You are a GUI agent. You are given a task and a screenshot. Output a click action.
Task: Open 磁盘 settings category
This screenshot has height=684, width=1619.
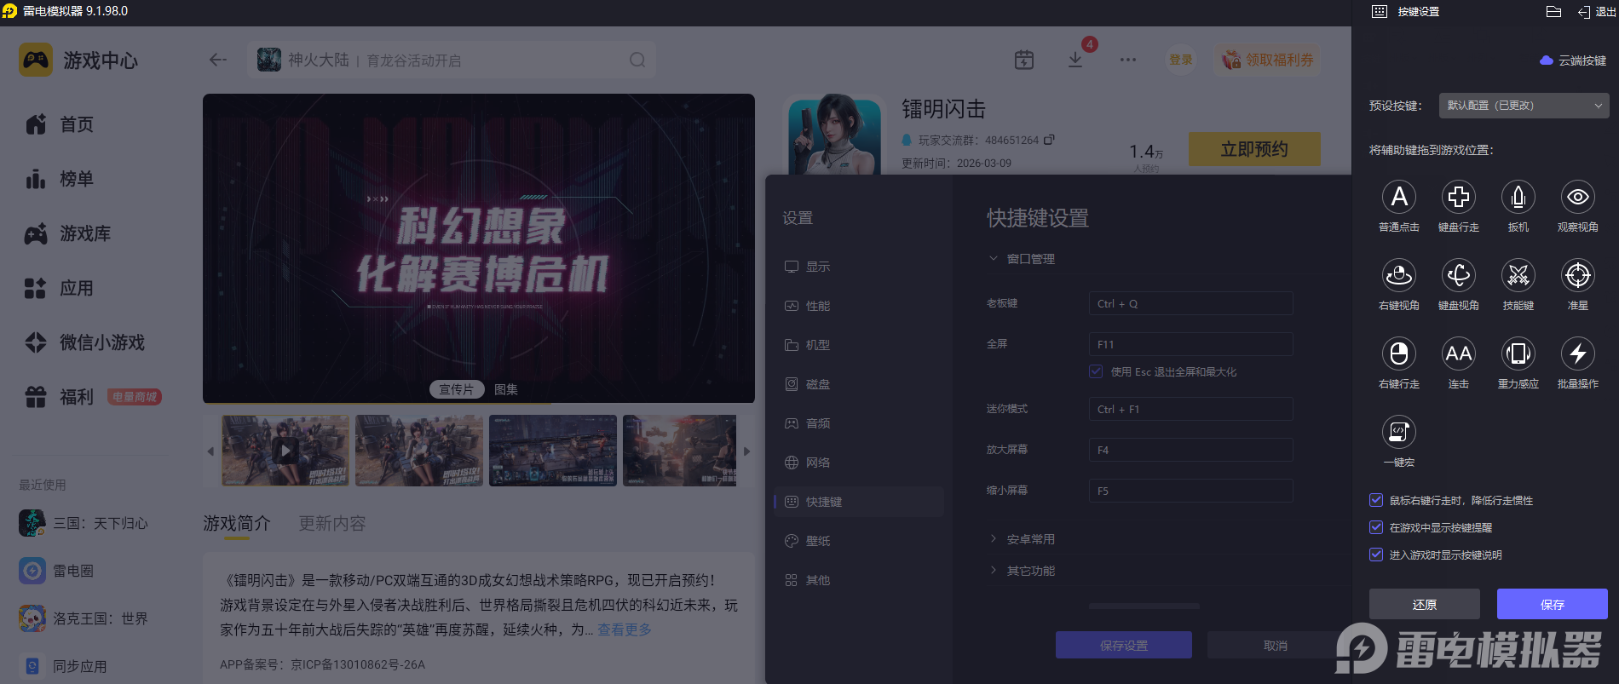859,384
